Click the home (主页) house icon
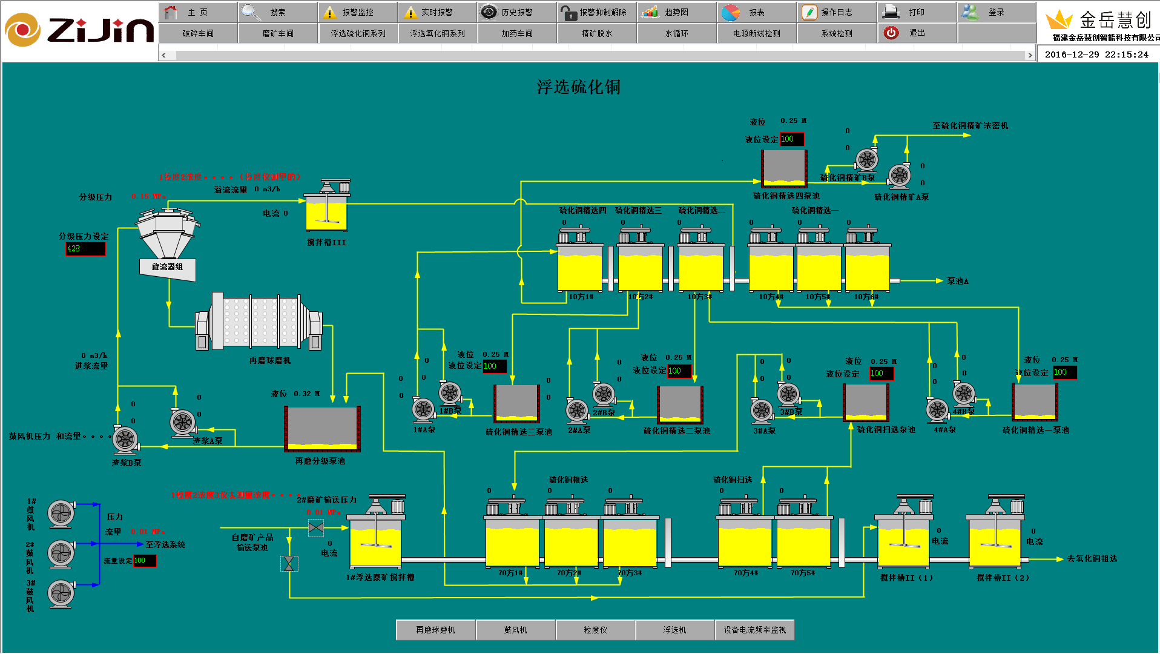Viewport: 1160px width, 654px height. pos(171,12)
